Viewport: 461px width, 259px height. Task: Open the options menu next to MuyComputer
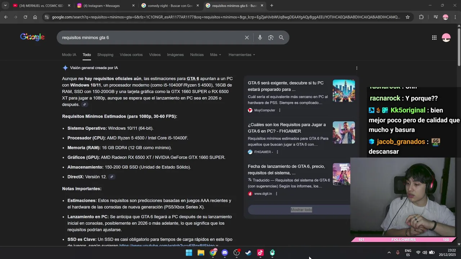(279, 110)
